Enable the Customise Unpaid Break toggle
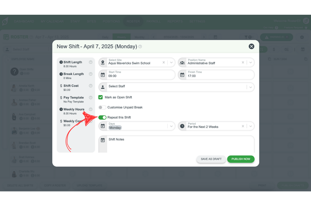Image resolution: width=311 pixels, height=207 pixels. pyautogui.click(x=102, y=107)
